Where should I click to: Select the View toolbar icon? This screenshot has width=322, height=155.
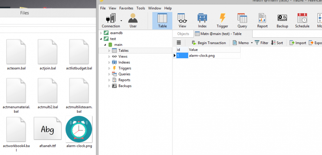[x=182, y=18]
